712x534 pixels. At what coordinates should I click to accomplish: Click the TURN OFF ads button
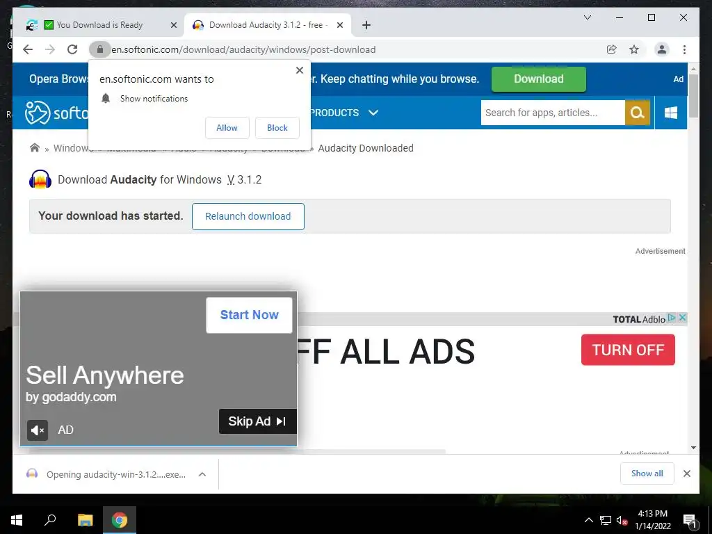pos(628,350)
